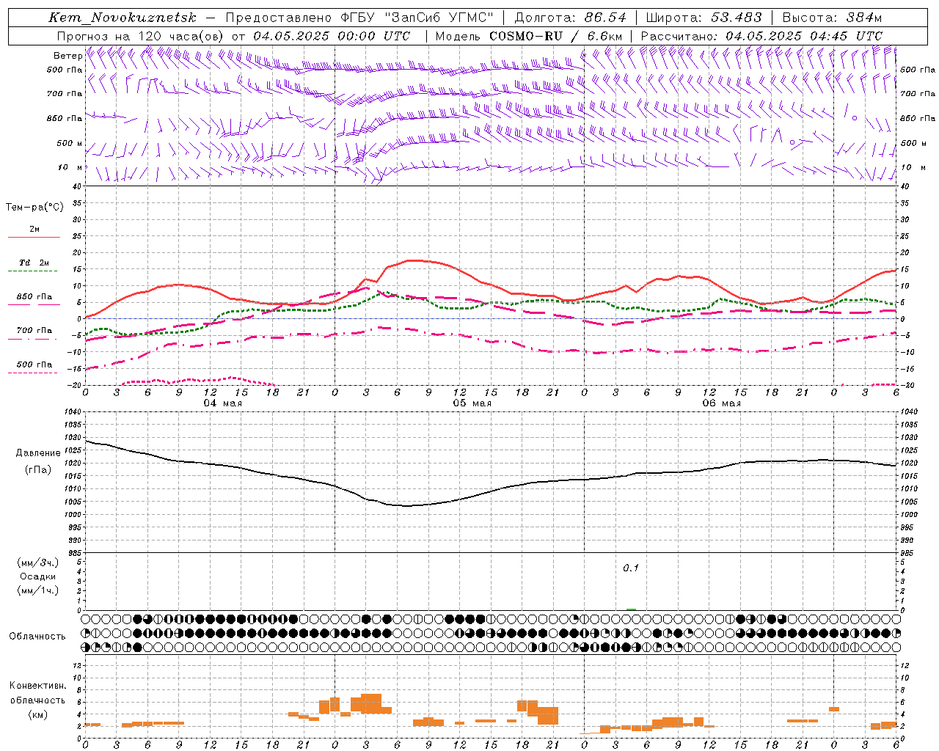The image size is (939, 751).
Task: Click the '04 мая' date label
Action: pos(223,403)
